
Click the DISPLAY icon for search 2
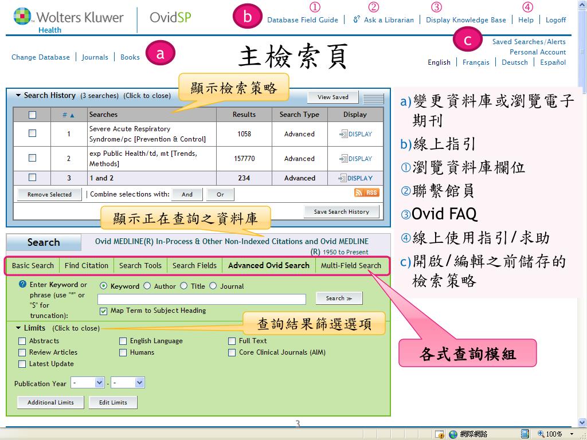pos(343,159)
